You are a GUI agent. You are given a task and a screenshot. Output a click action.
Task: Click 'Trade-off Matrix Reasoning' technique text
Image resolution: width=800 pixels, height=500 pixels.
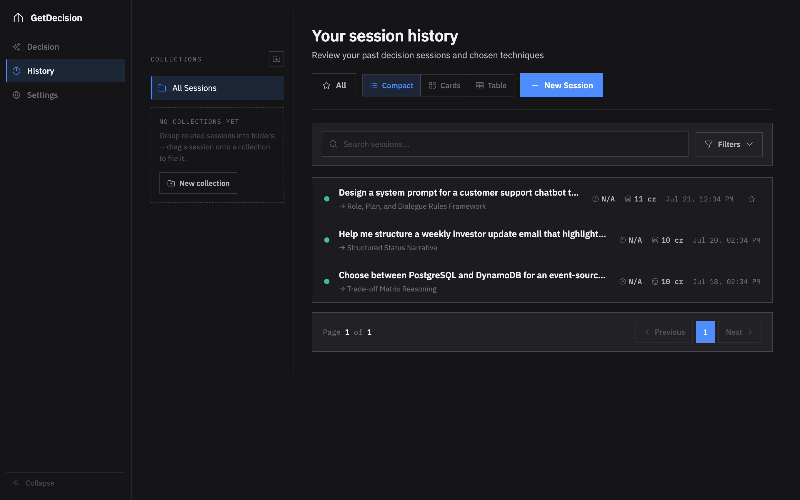tap(392, 289)
